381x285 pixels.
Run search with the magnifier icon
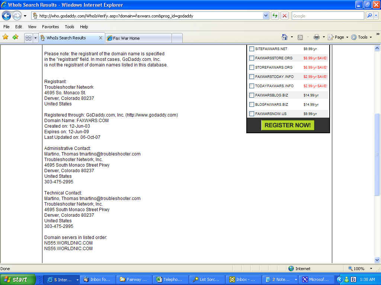[369, 16]
